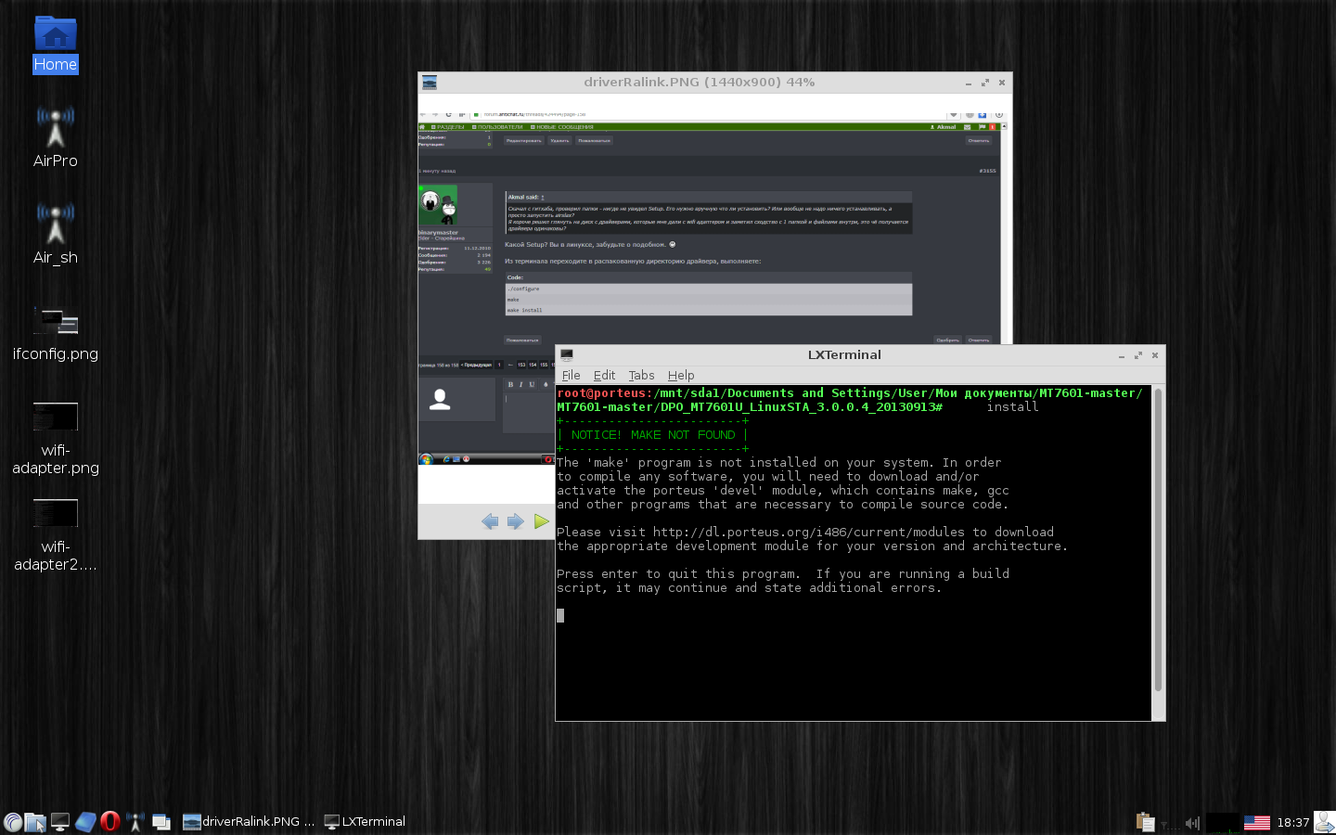Screen dimensions: 1336x835
Task: Go to next image in image viewer
Action: [516, 521]
